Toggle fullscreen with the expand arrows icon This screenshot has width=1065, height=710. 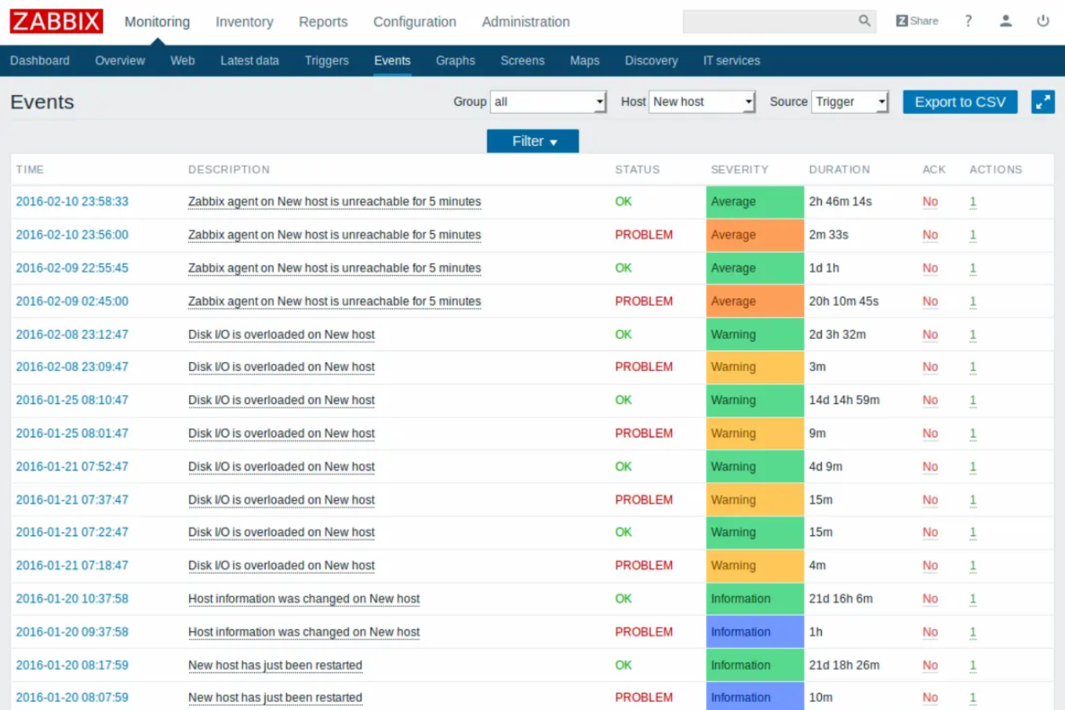click(1043, 101)
